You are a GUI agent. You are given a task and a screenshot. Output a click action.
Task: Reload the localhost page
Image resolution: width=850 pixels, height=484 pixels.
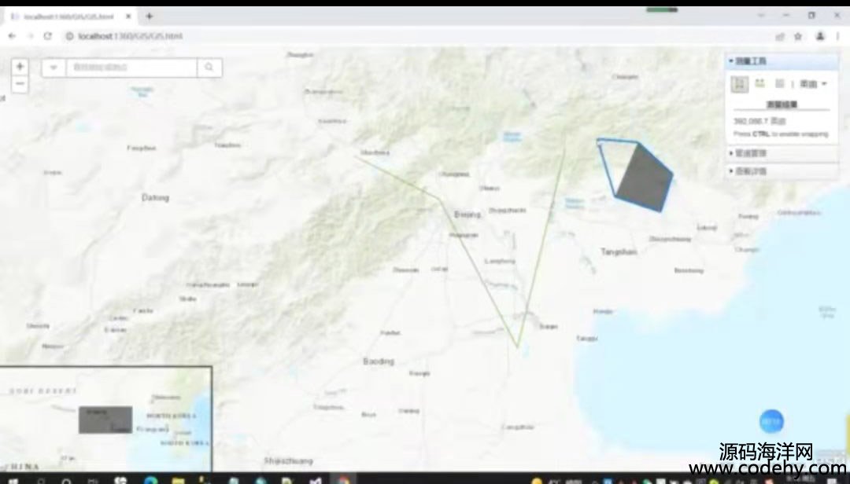click(48, 36)
